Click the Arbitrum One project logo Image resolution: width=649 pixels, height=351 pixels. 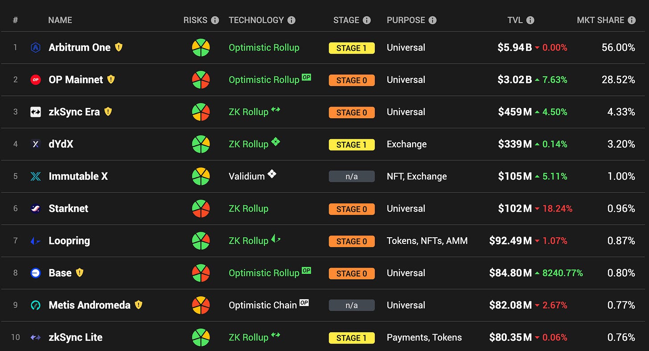(36, 47)
